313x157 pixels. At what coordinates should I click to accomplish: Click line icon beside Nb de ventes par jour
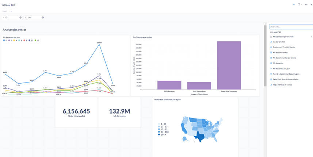271,69
